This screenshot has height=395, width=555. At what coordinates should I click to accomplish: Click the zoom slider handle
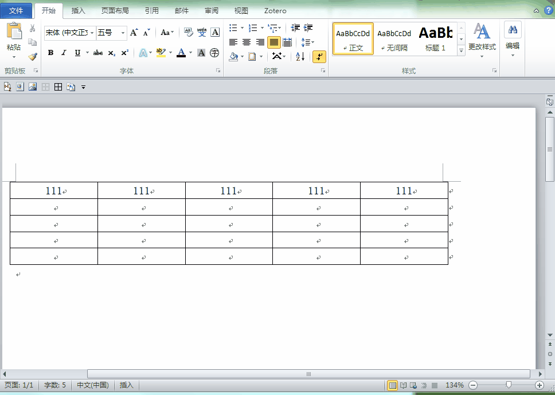pyautogui.click(x=509, y=385)
